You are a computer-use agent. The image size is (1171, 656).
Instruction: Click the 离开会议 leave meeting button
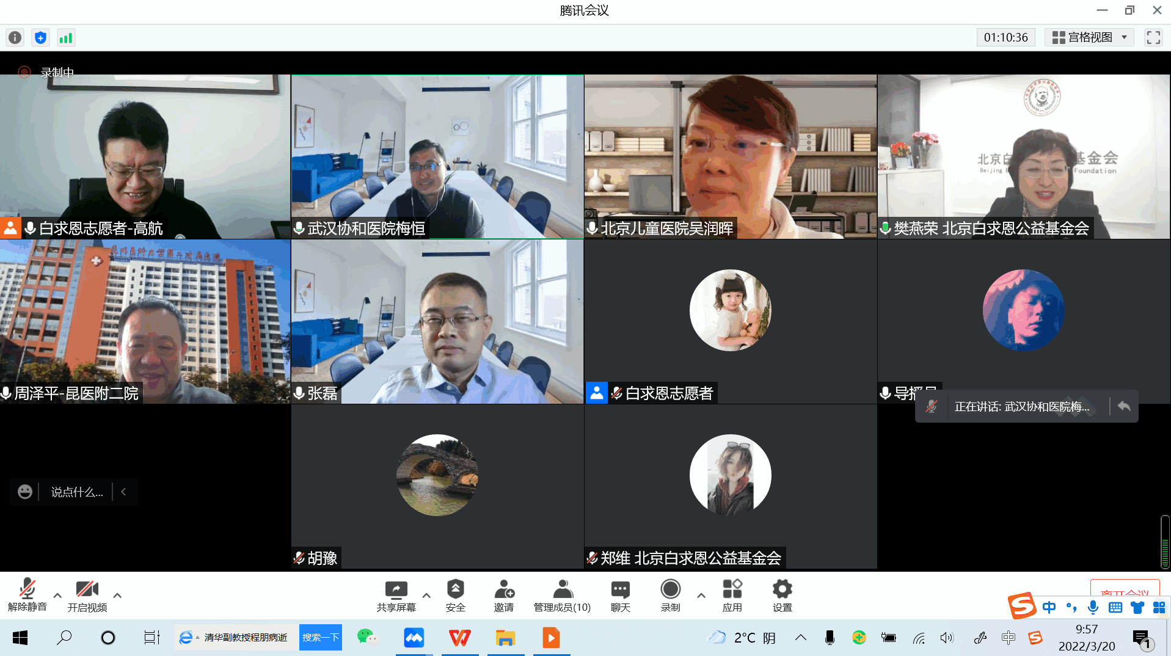[x=1125, y=592]
